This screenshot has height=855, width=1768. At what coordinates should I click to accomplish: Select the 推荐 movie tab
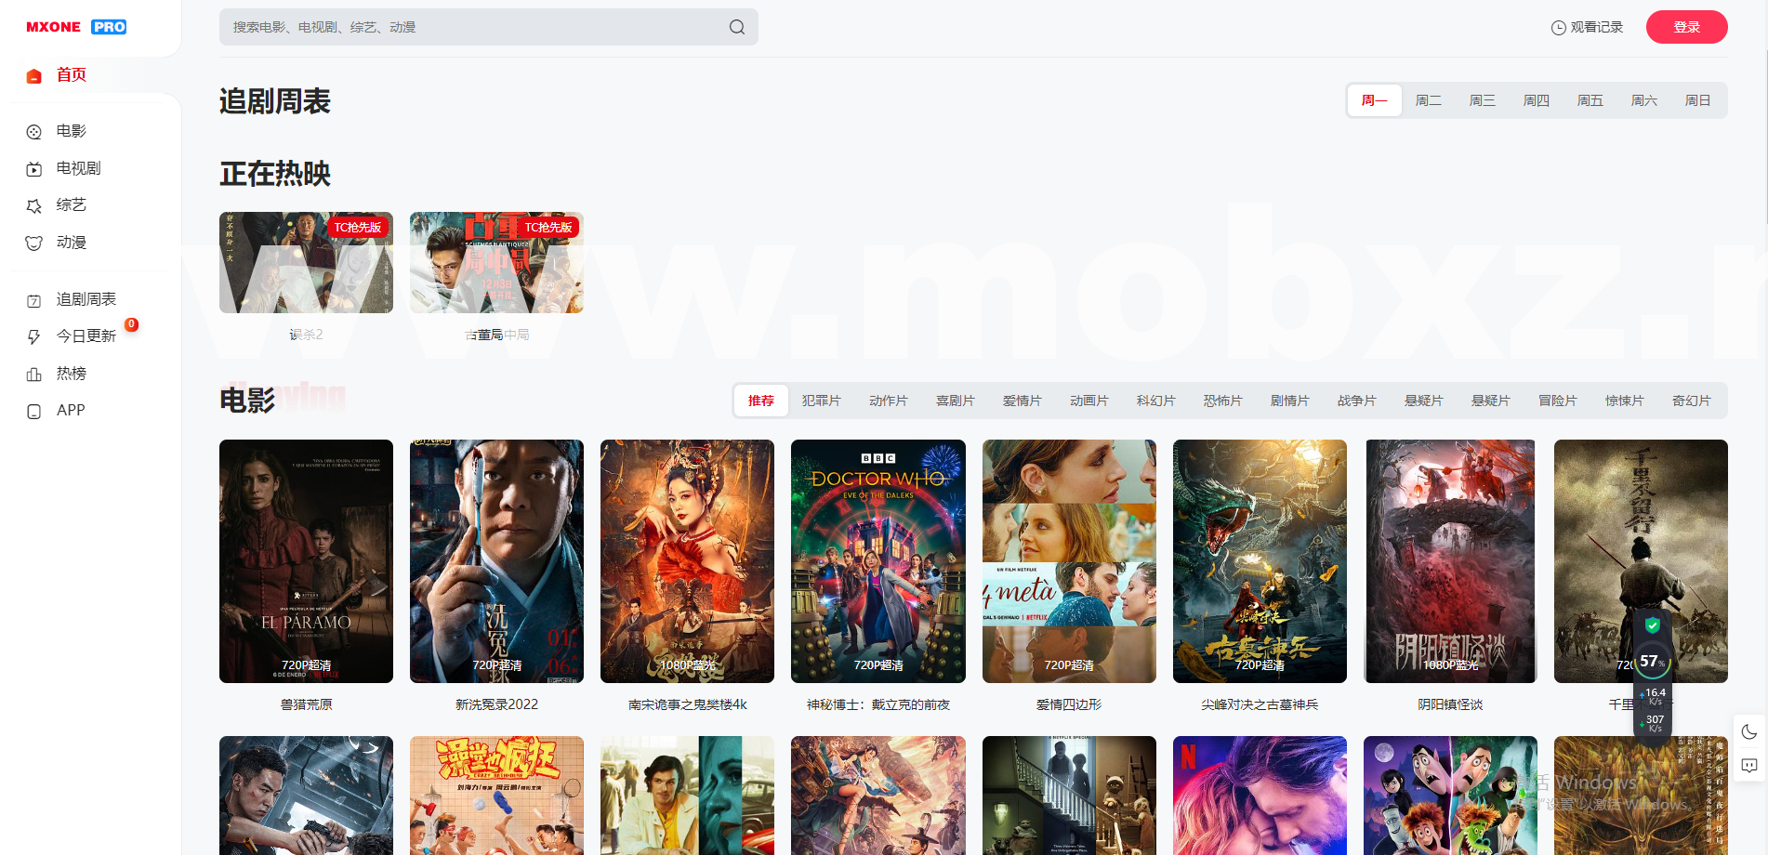coord(761,401)
